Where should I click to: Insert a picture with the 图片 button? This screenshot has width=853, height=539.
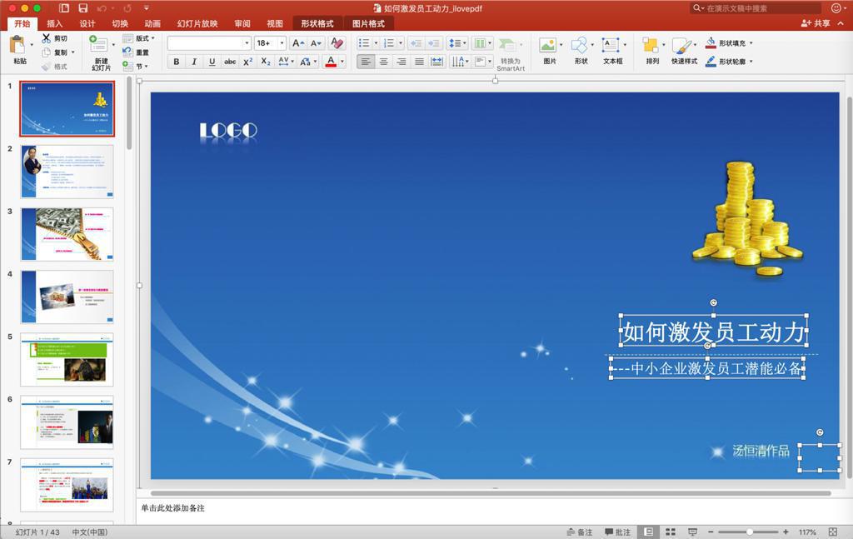point(550,52)
